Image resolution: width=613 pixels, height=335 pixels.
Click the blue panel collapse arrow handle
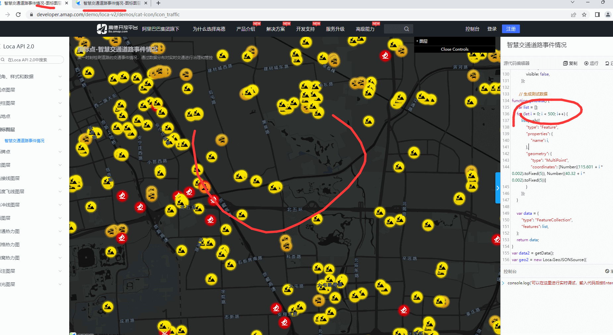click(x=497, y=188)
